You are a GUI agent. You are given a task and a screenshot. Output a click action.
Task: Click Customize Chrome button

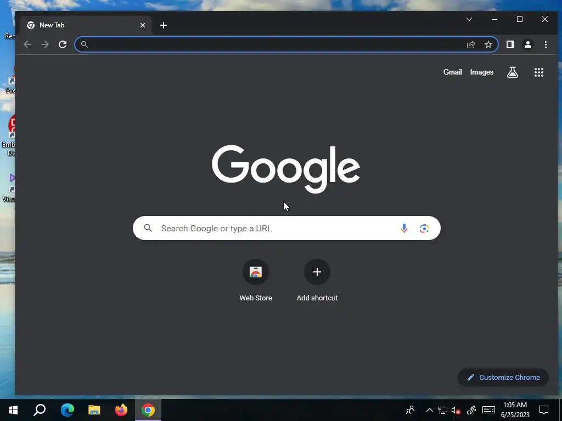[x=503, y=377]
